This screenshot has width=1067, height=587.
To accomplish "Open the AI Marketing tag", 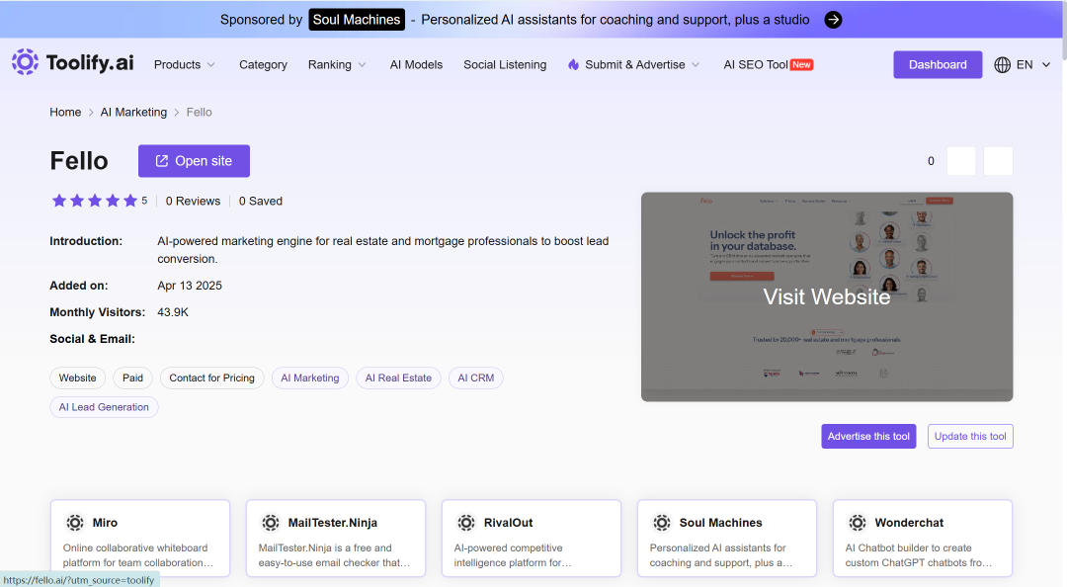I will [309, 377].
